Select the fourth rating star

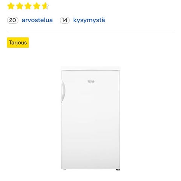(37, 6)
